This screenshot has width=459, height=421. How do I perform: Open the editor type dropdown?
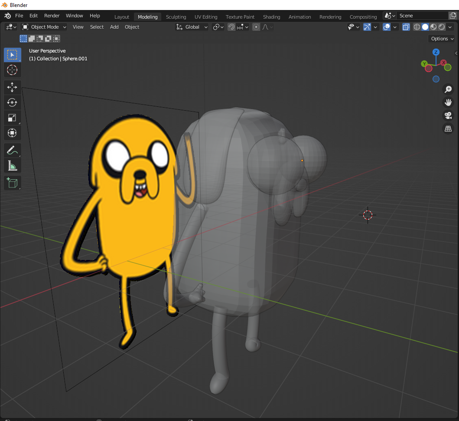coord(11,27)
